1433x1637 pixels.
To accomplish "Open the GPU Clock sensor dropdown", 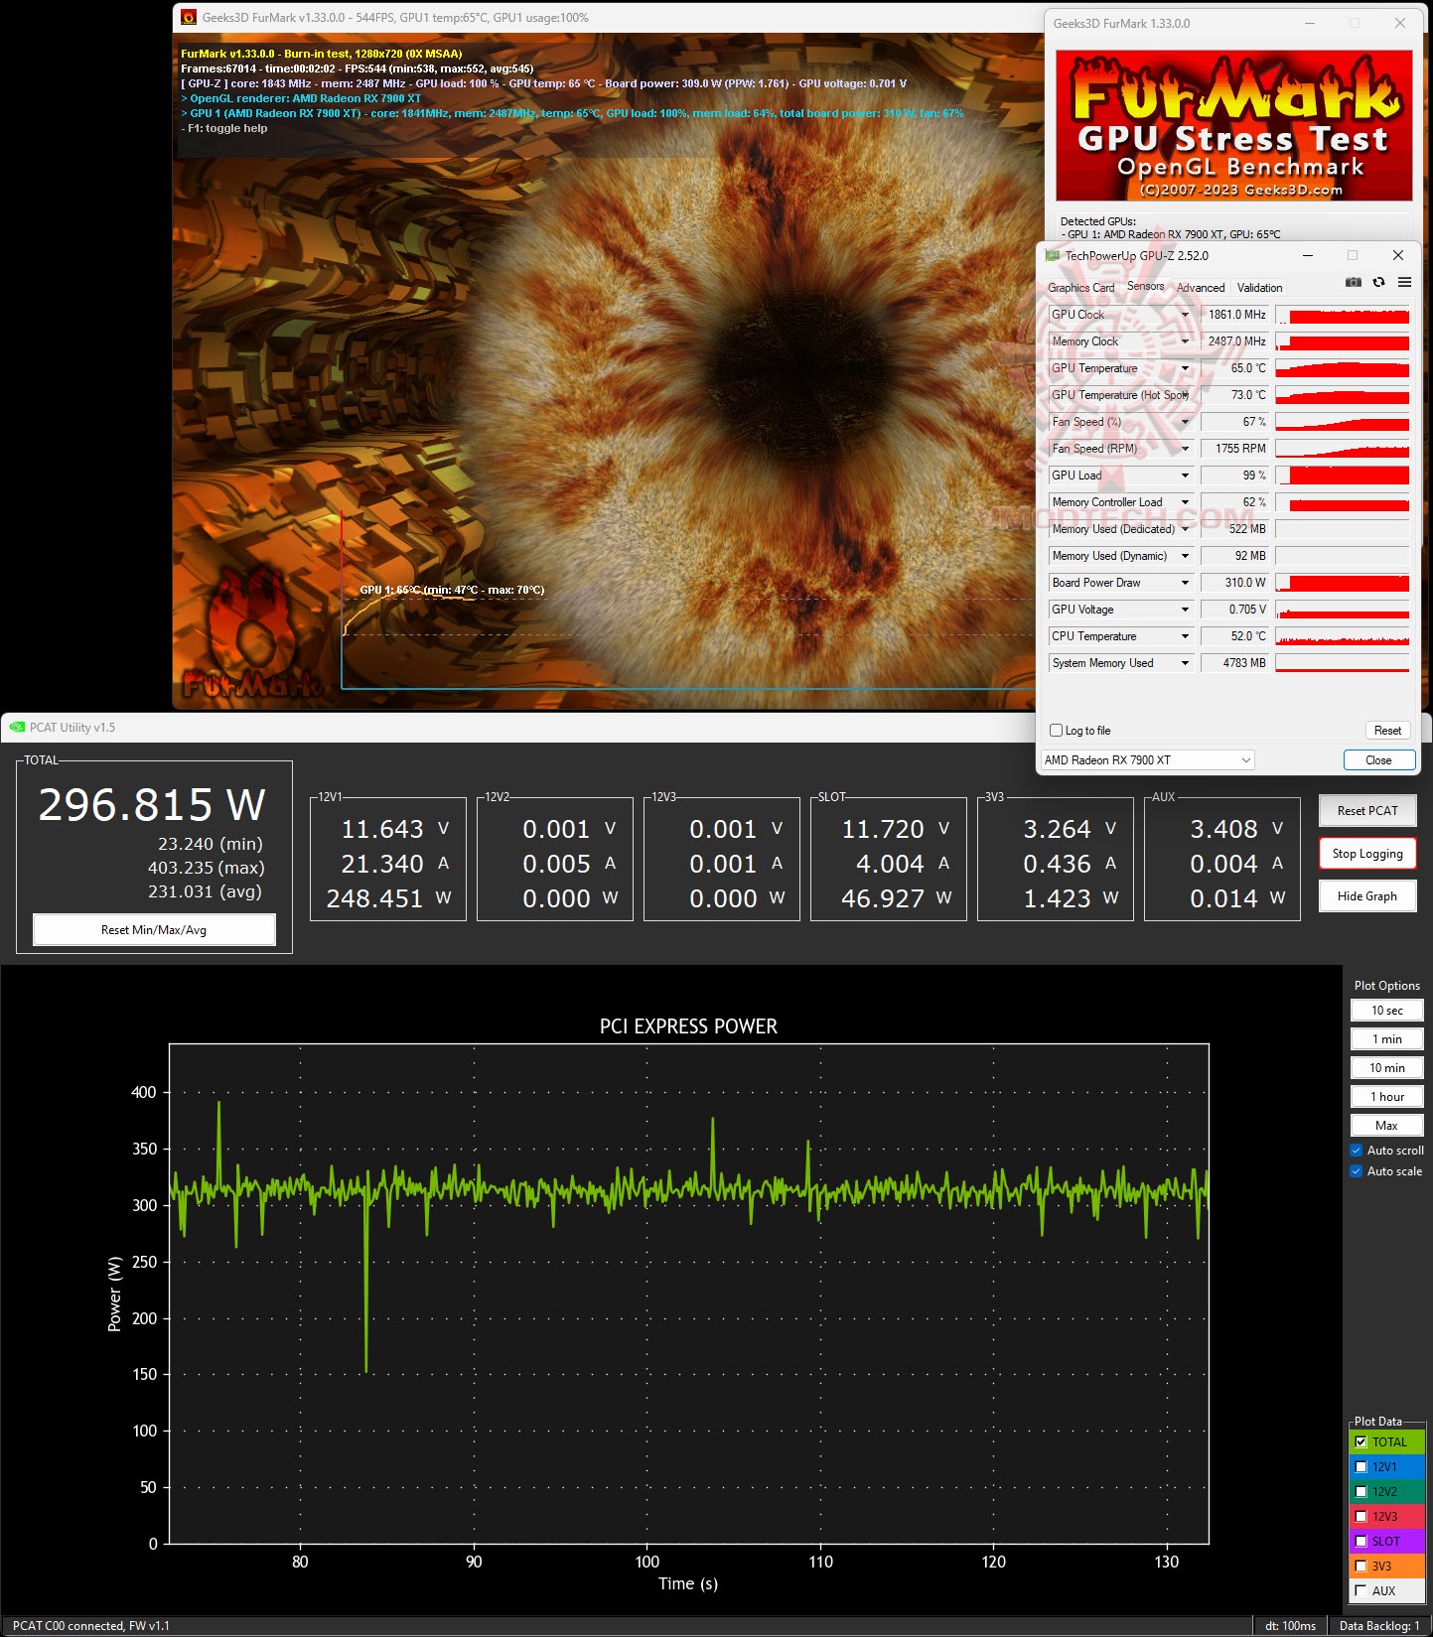I will click(x=1185, y=315).
